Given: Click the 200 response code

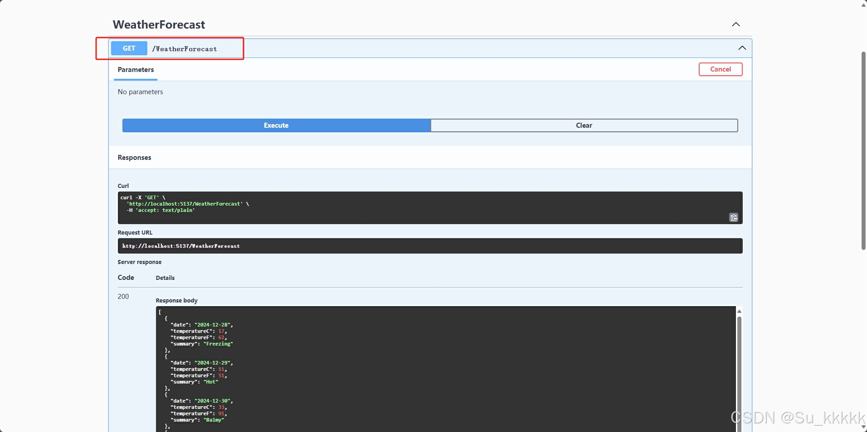Looking at the screenshot, I should [123, 297].
